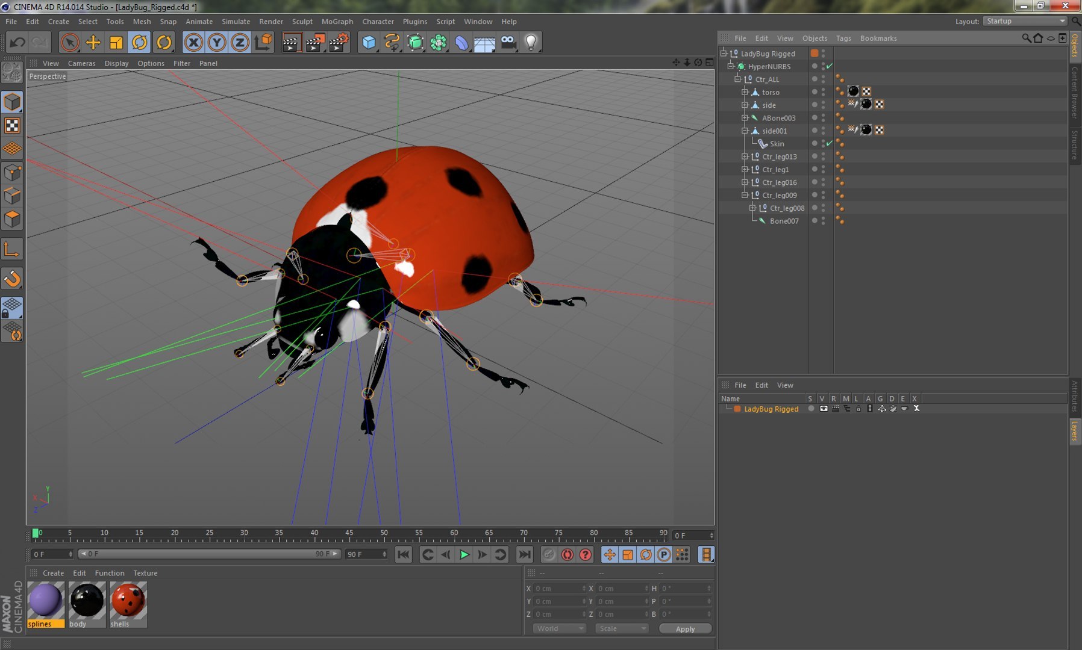Toggle X-axis lock
Screen dimensions: 1082x650
pos(193,42)
